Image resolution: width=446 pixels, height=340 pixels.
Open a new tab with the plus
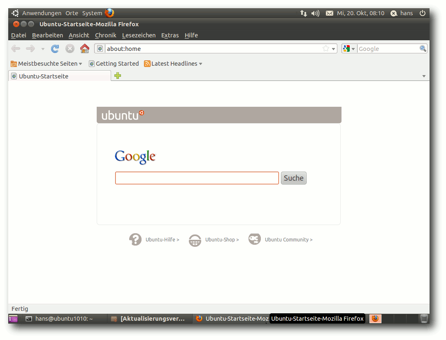pyautogui.click(x=118, y=76)
